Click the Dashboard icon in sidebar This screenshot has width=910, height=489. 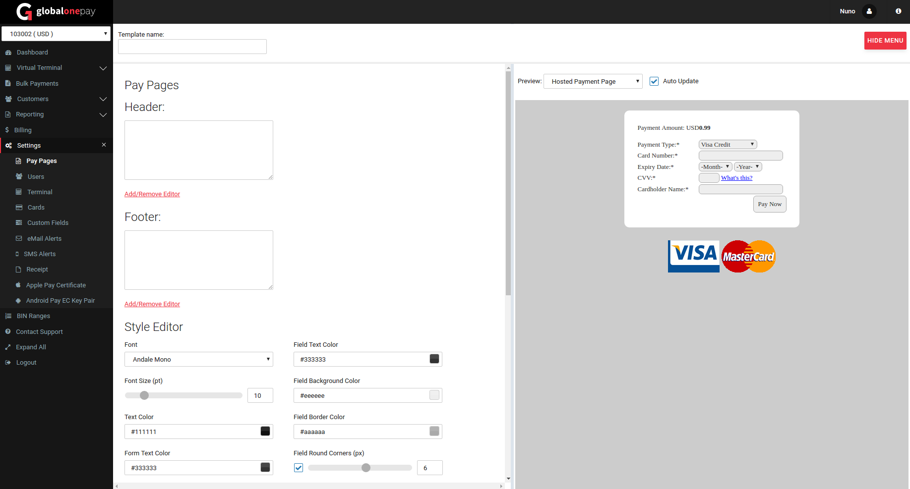8,53
